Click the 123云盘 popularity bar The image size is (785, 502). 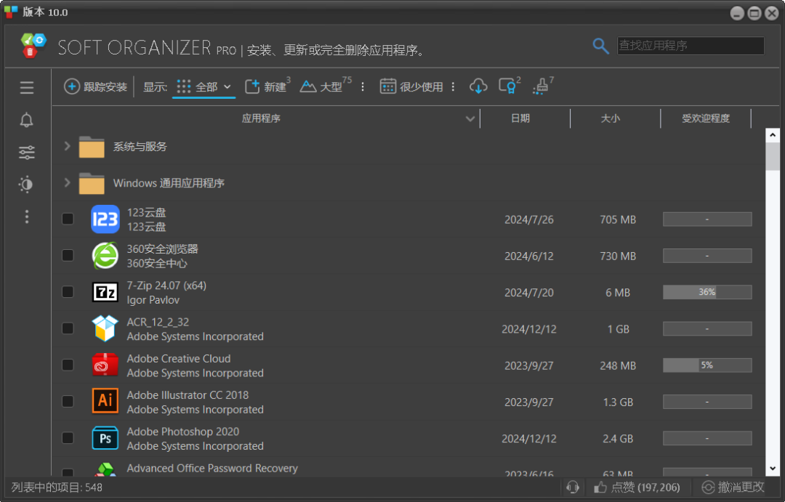point(707,219)
